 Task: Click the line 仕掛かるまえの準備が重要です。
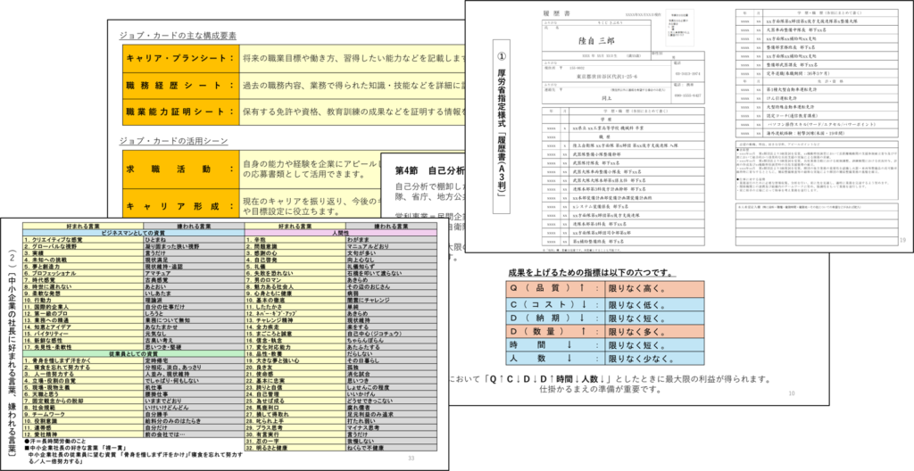(x=601, y=390)
